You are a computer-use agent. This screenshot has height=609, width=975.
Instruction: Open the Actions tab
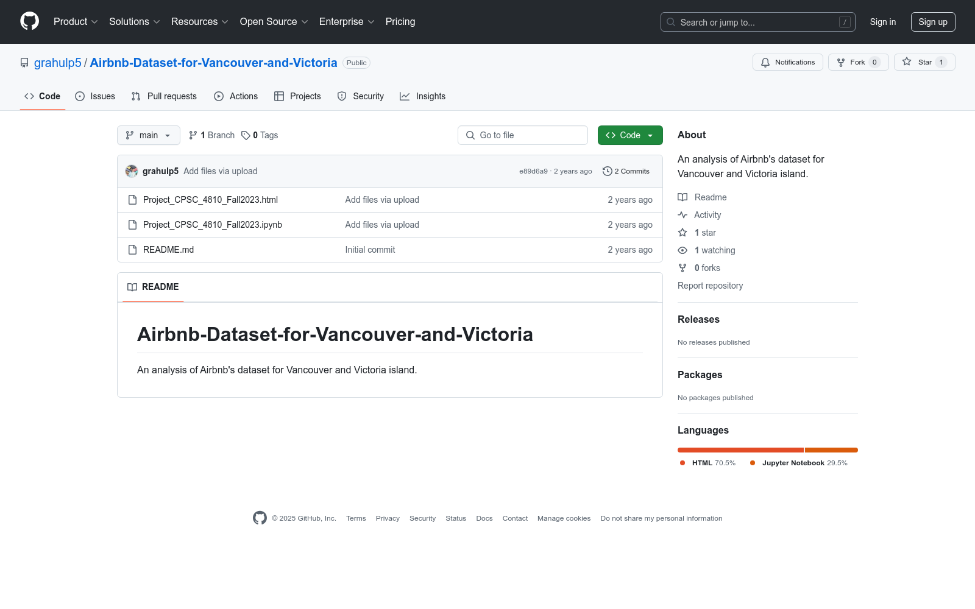coord(236,96)
